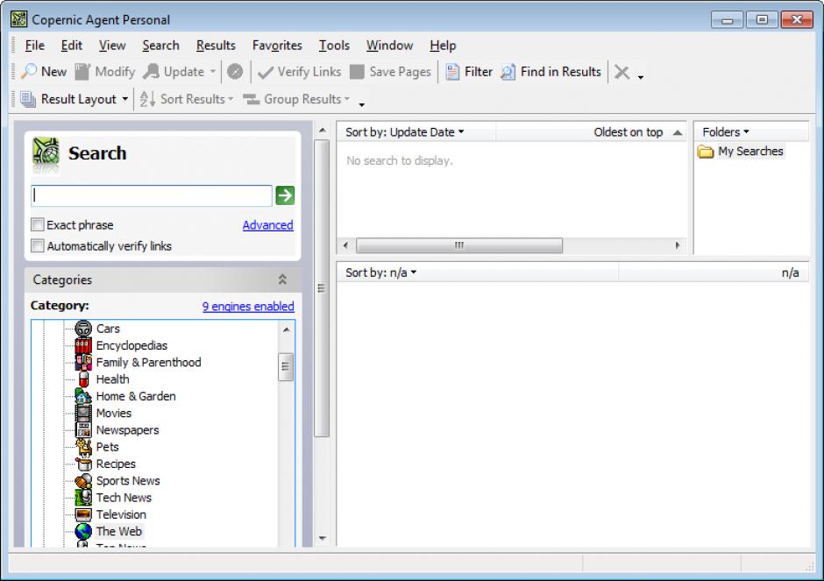Open toolbar options arrow after delete X
The image size is (824, 581).
point(641,77)
